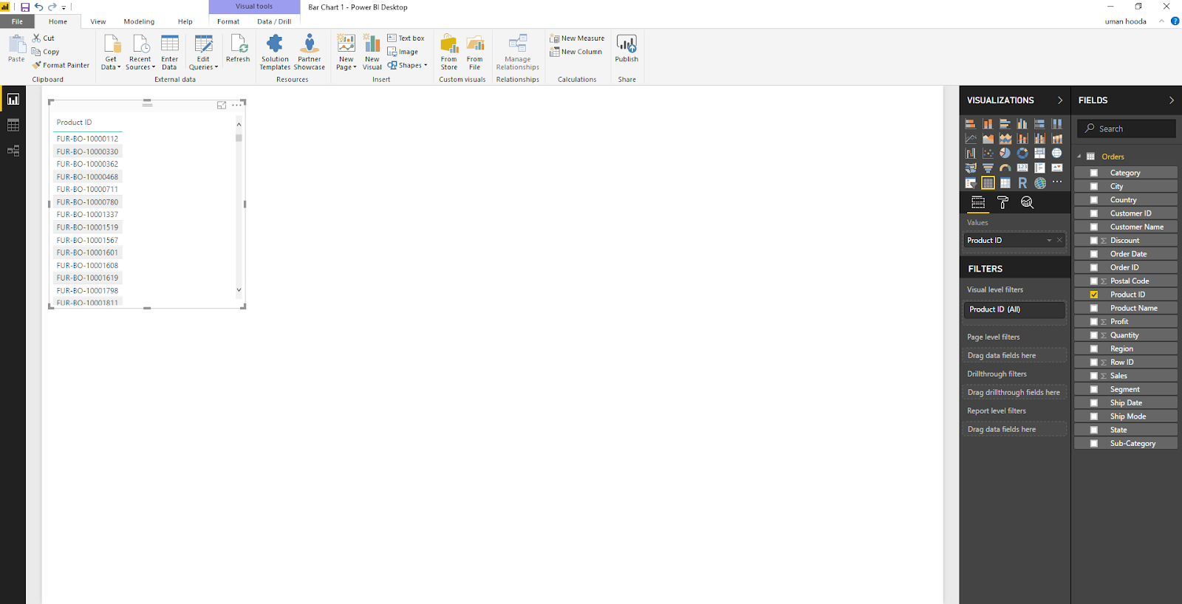Check the Order Date field checkbox
Screen dimensions: 1182x604
(x=1094, y=254)
